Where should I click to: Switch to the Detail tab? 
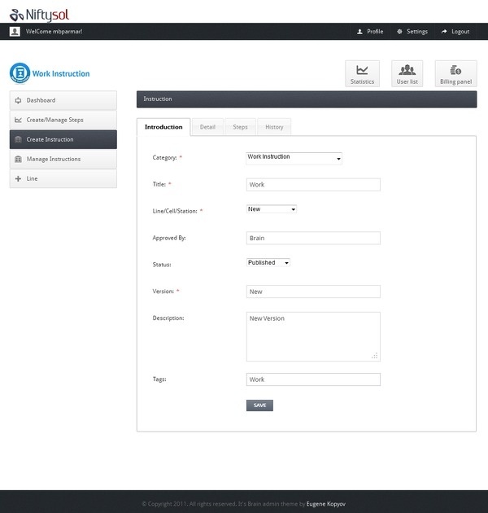click(x=207, y=127)
